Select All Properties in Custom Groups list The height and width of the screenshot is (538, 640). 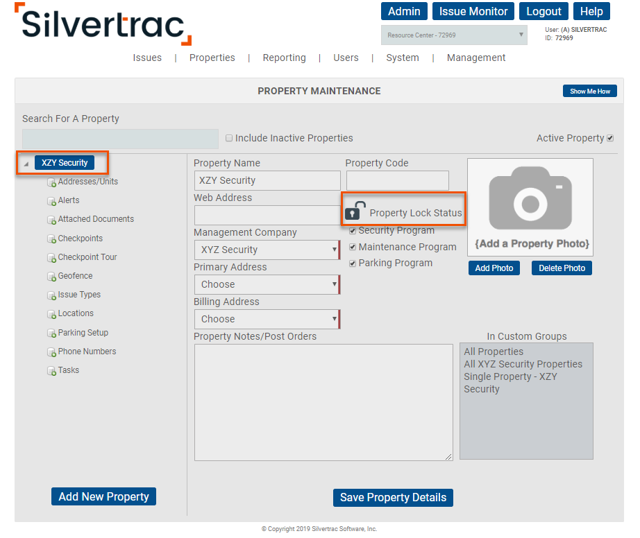coord(494,352)
